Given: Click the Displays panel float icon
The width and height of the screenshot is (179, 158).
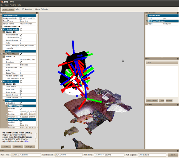Looking at the screenshot, I should click(37, 13).
